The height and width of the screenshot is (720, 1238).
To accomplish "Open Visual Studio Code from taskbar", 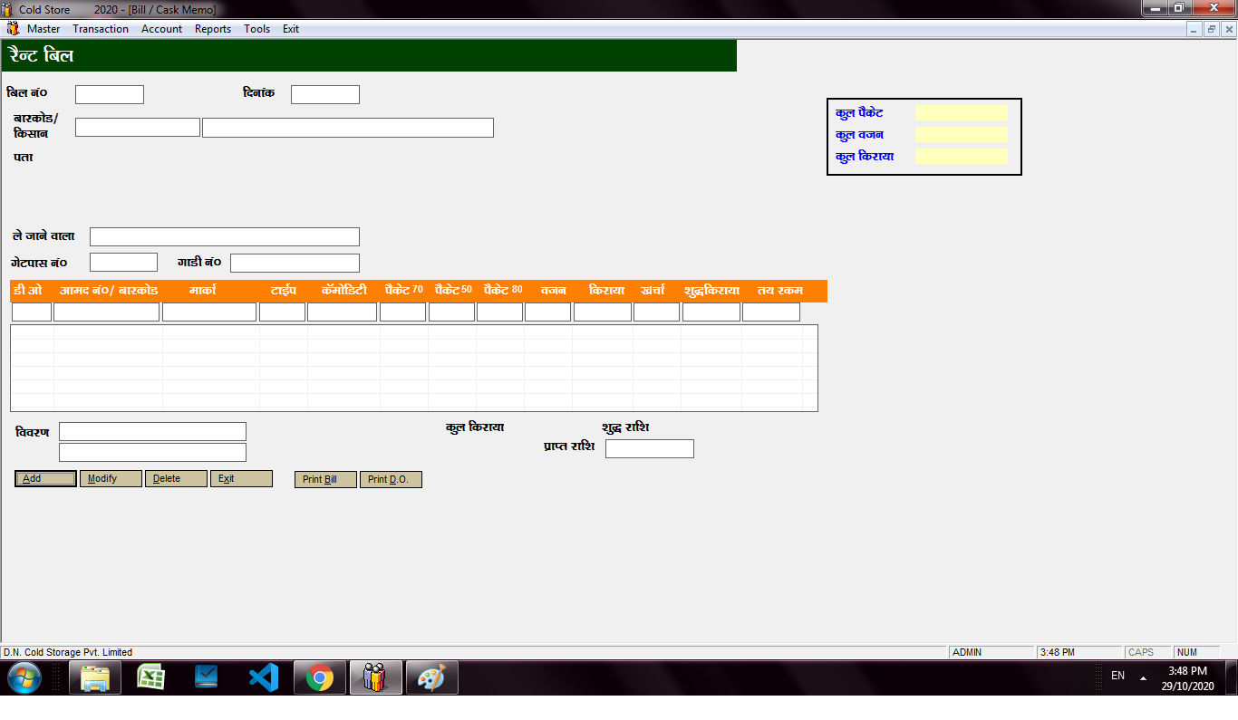I will pos(263,677).
